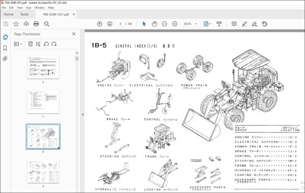Open the Attachments paperclip panel

click(5, 58)
